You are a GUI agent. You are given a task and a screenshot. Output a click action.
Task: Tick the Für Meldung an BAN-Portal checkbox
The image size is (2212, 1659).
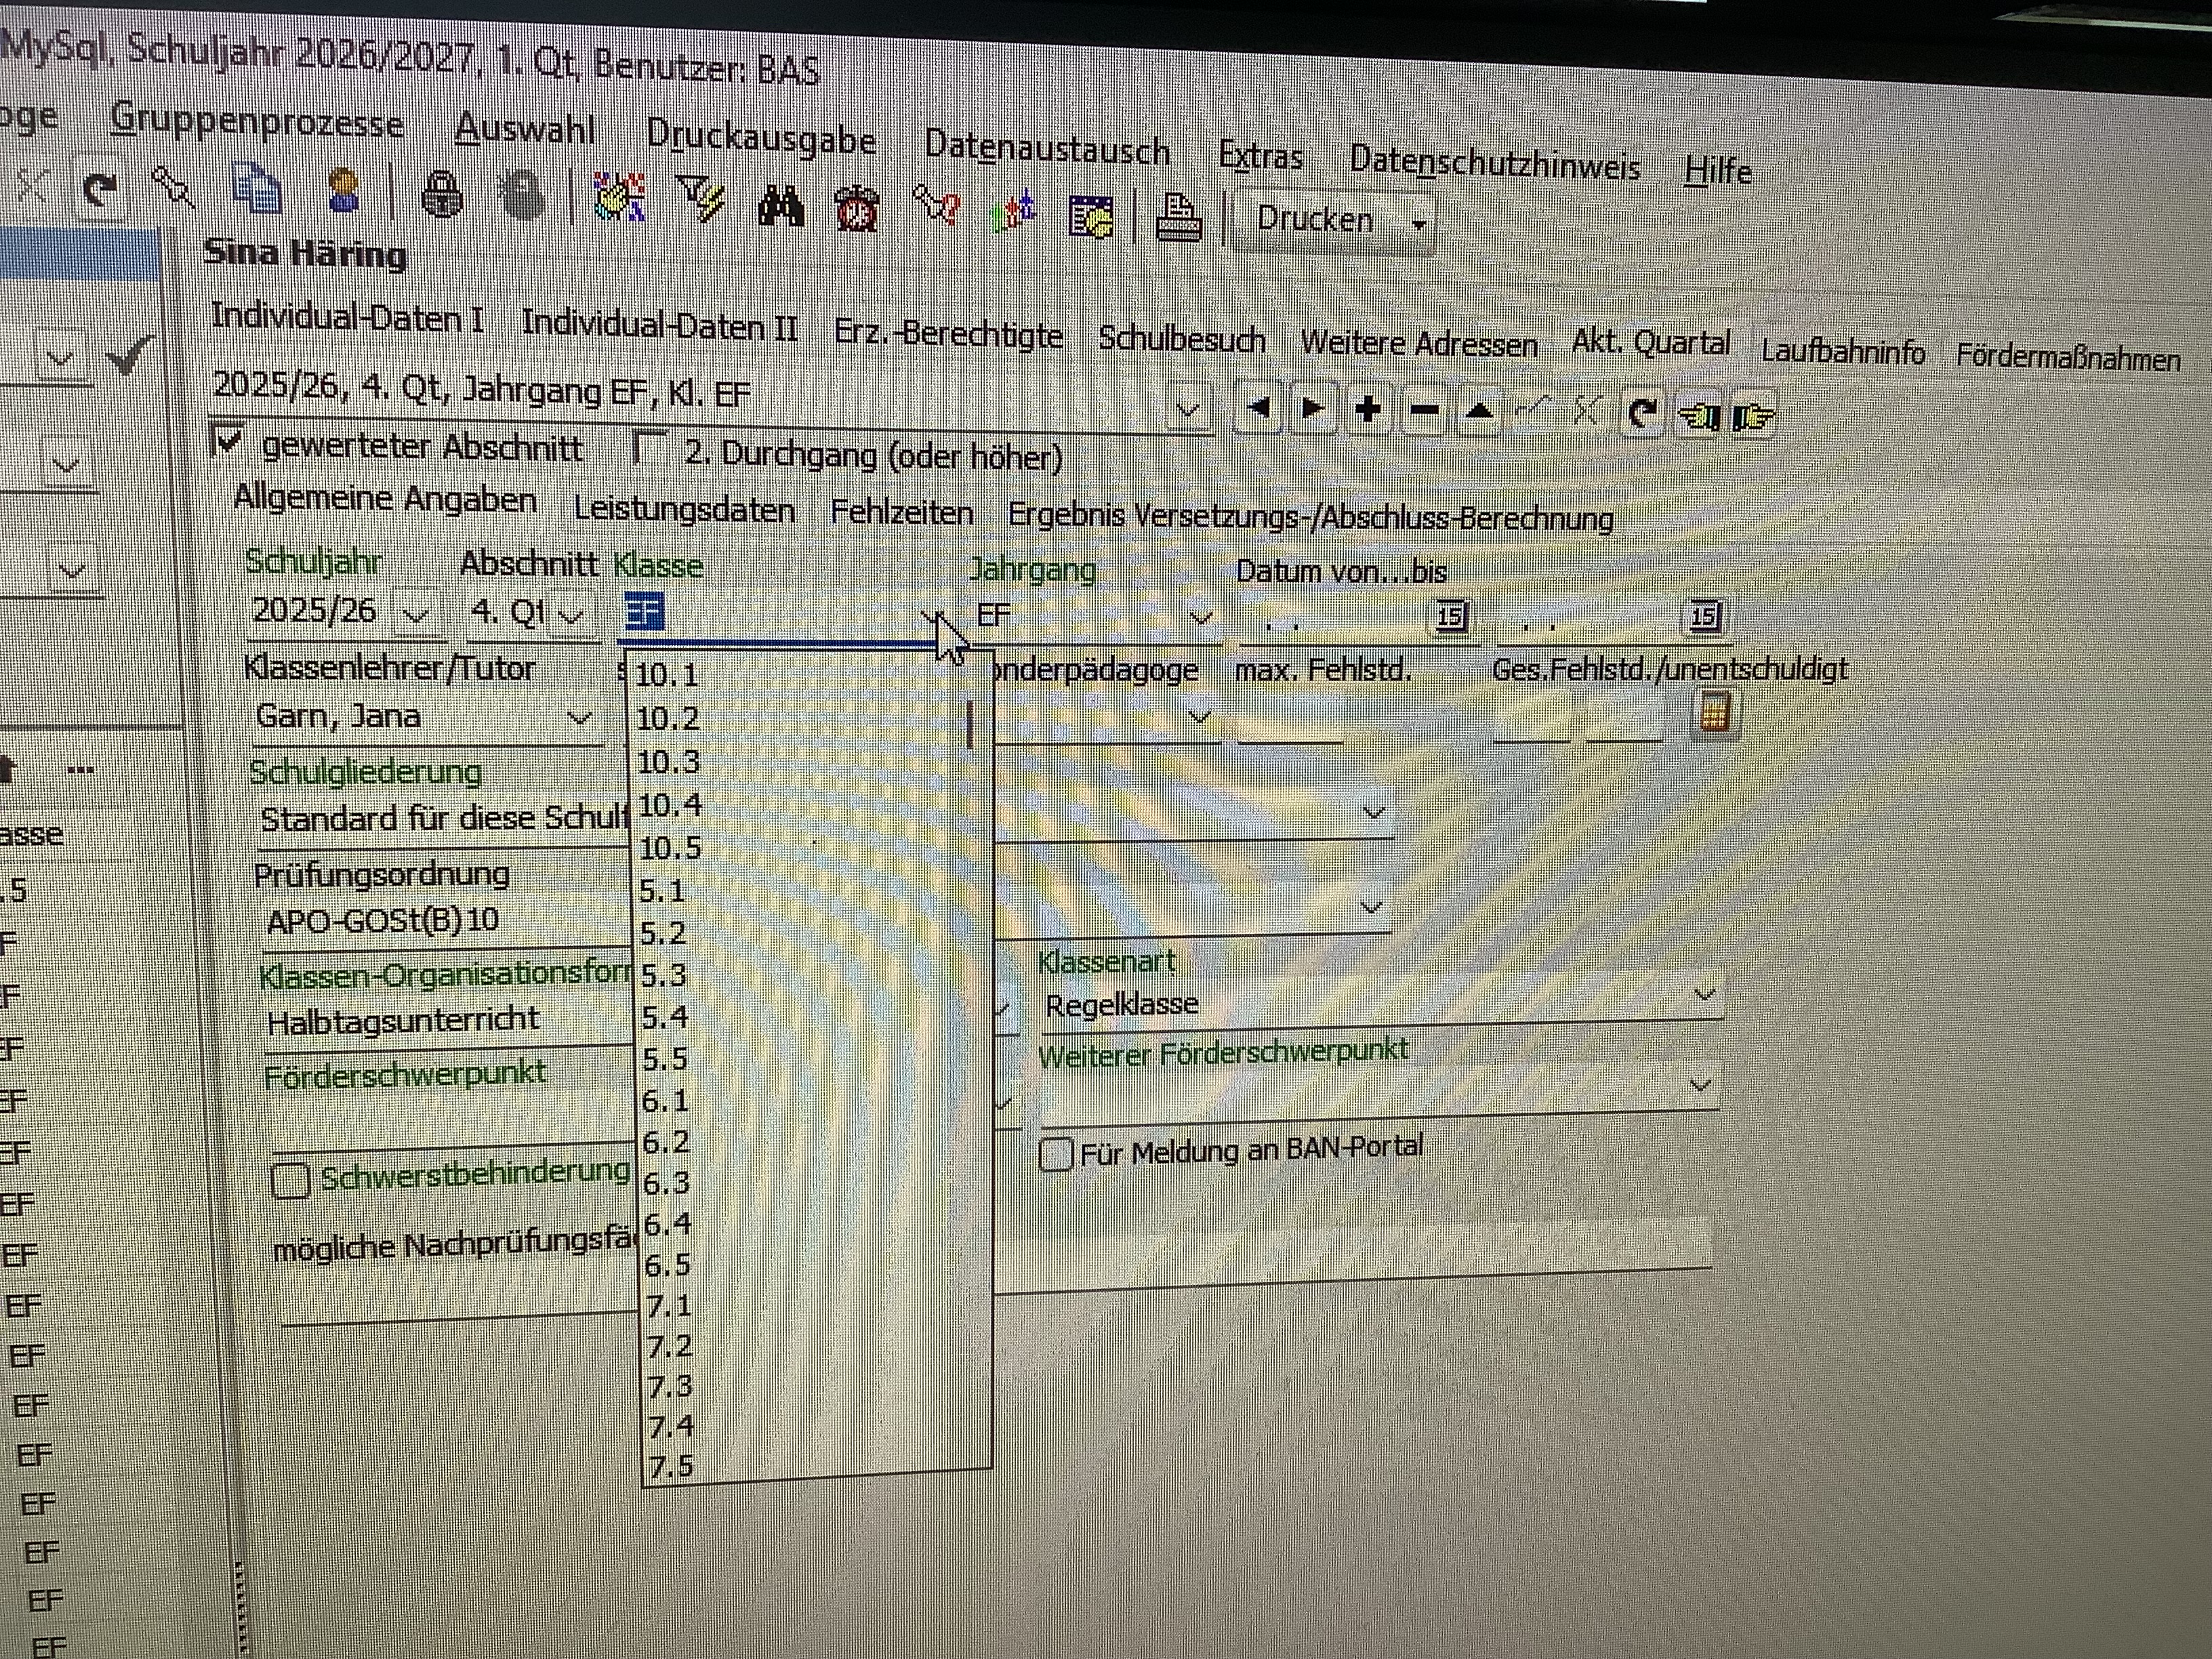[1056, 1154]
